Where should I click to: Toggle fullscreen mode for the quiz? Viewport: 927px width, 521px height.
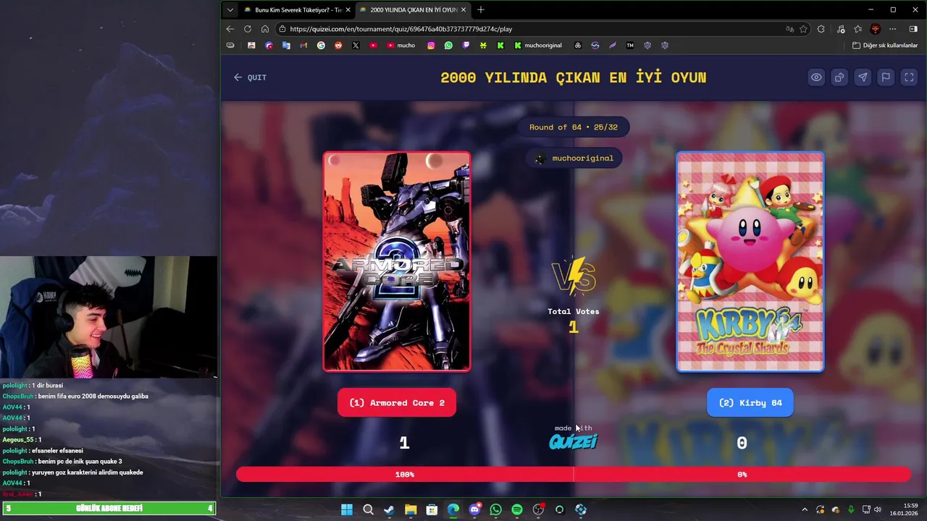point(909,77)
